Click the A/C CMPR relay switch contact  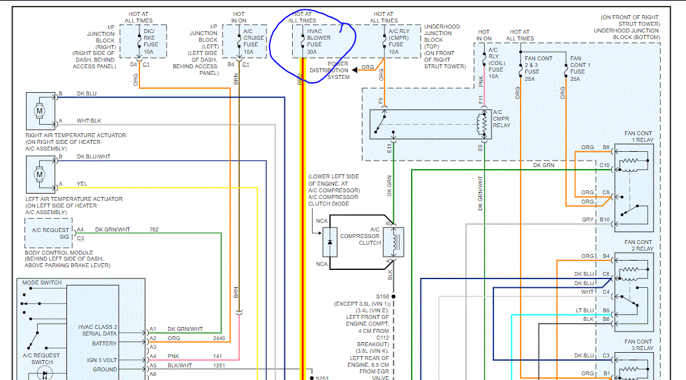(x=381, y=123)
